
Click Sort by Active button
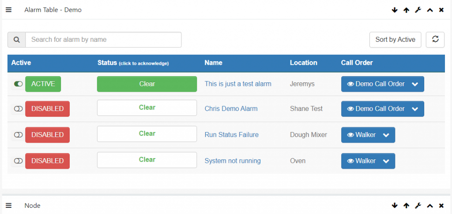(x=395, y=39)
